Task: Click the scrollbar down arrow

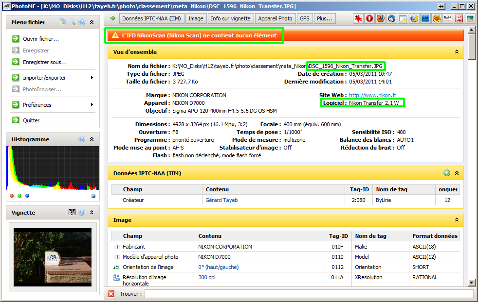Action: pos(472,283)
